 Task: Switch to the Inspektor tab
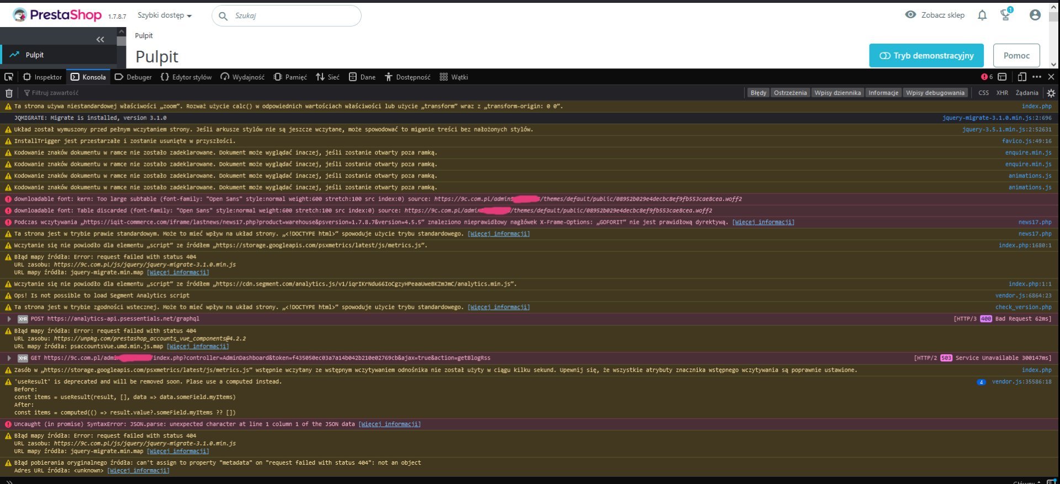point(43,77)
